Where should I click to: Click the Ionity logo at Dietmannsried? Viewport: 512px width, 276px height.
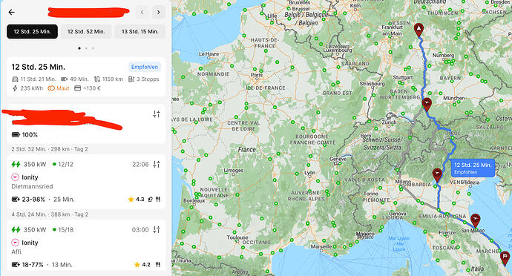point(16,177)
